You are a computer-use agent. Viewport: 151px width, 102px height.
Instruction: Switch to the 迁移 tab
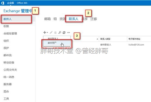tap(94, 19)
